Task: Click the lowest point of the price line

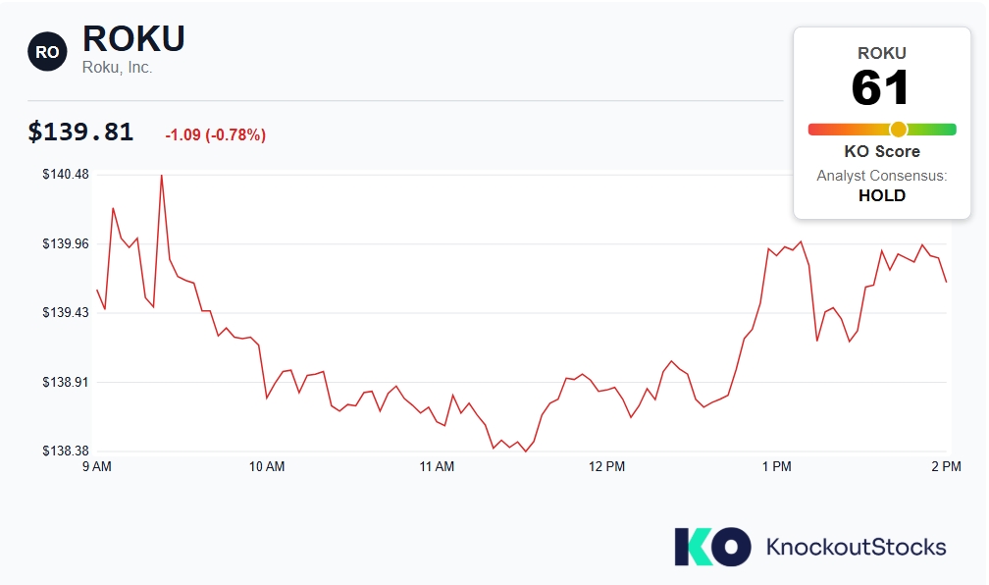Action: point(526,452)
